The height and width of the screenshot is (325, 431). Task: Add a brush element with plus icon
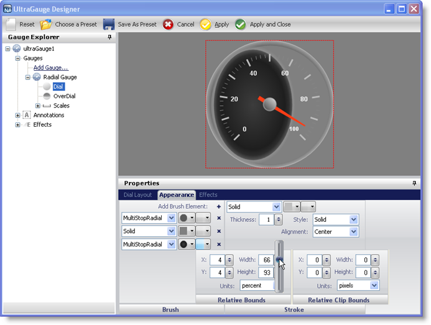coord(219,206)
